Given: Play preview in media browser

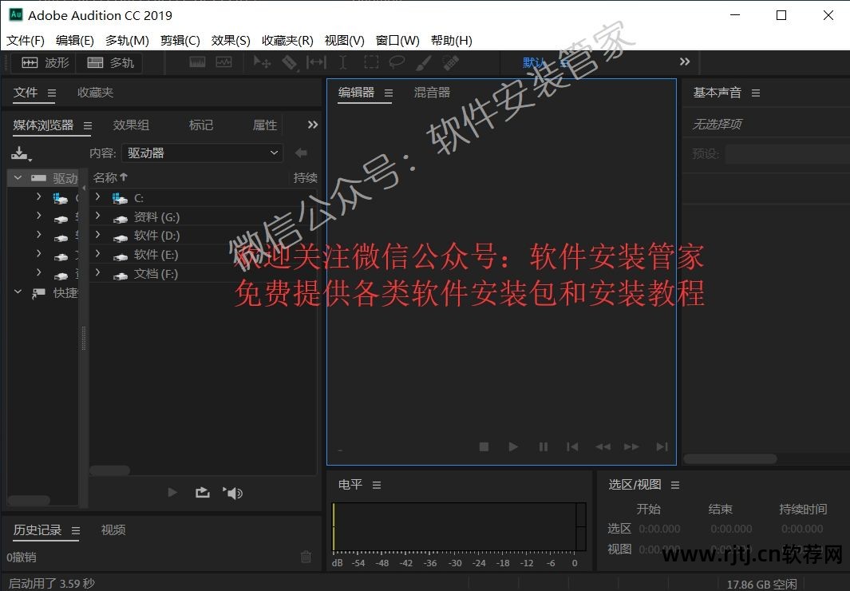Looking at the screenshot, I should tap(173, 492).
